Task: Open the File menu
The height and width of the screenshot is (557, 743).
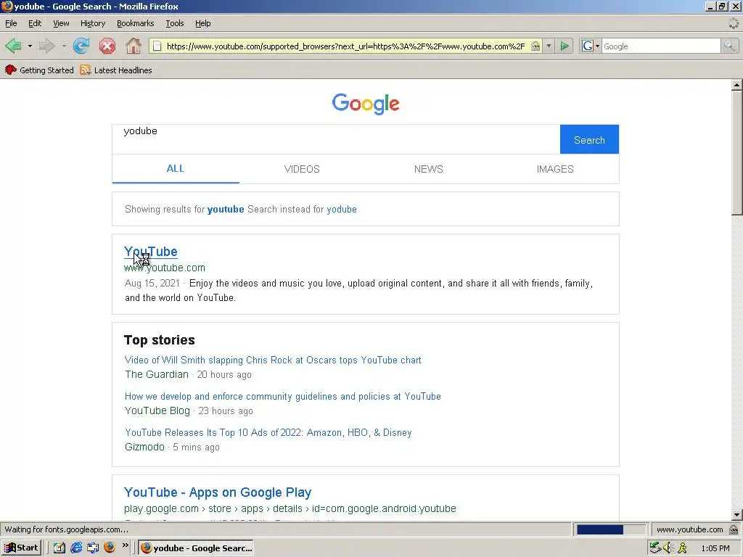Action: point(11,23)
